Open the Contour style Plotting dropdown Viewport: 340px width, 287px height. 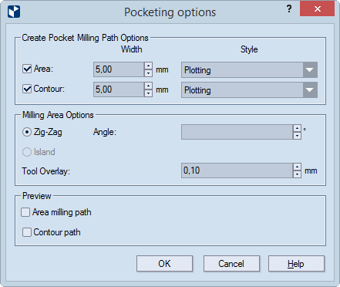[249, 90]
